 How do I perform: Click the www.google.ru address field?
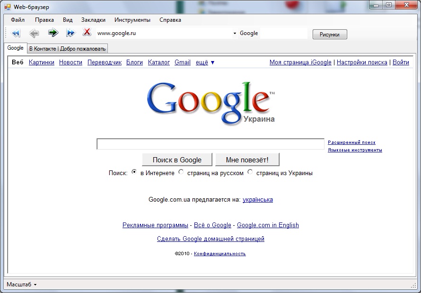point(164,33)
